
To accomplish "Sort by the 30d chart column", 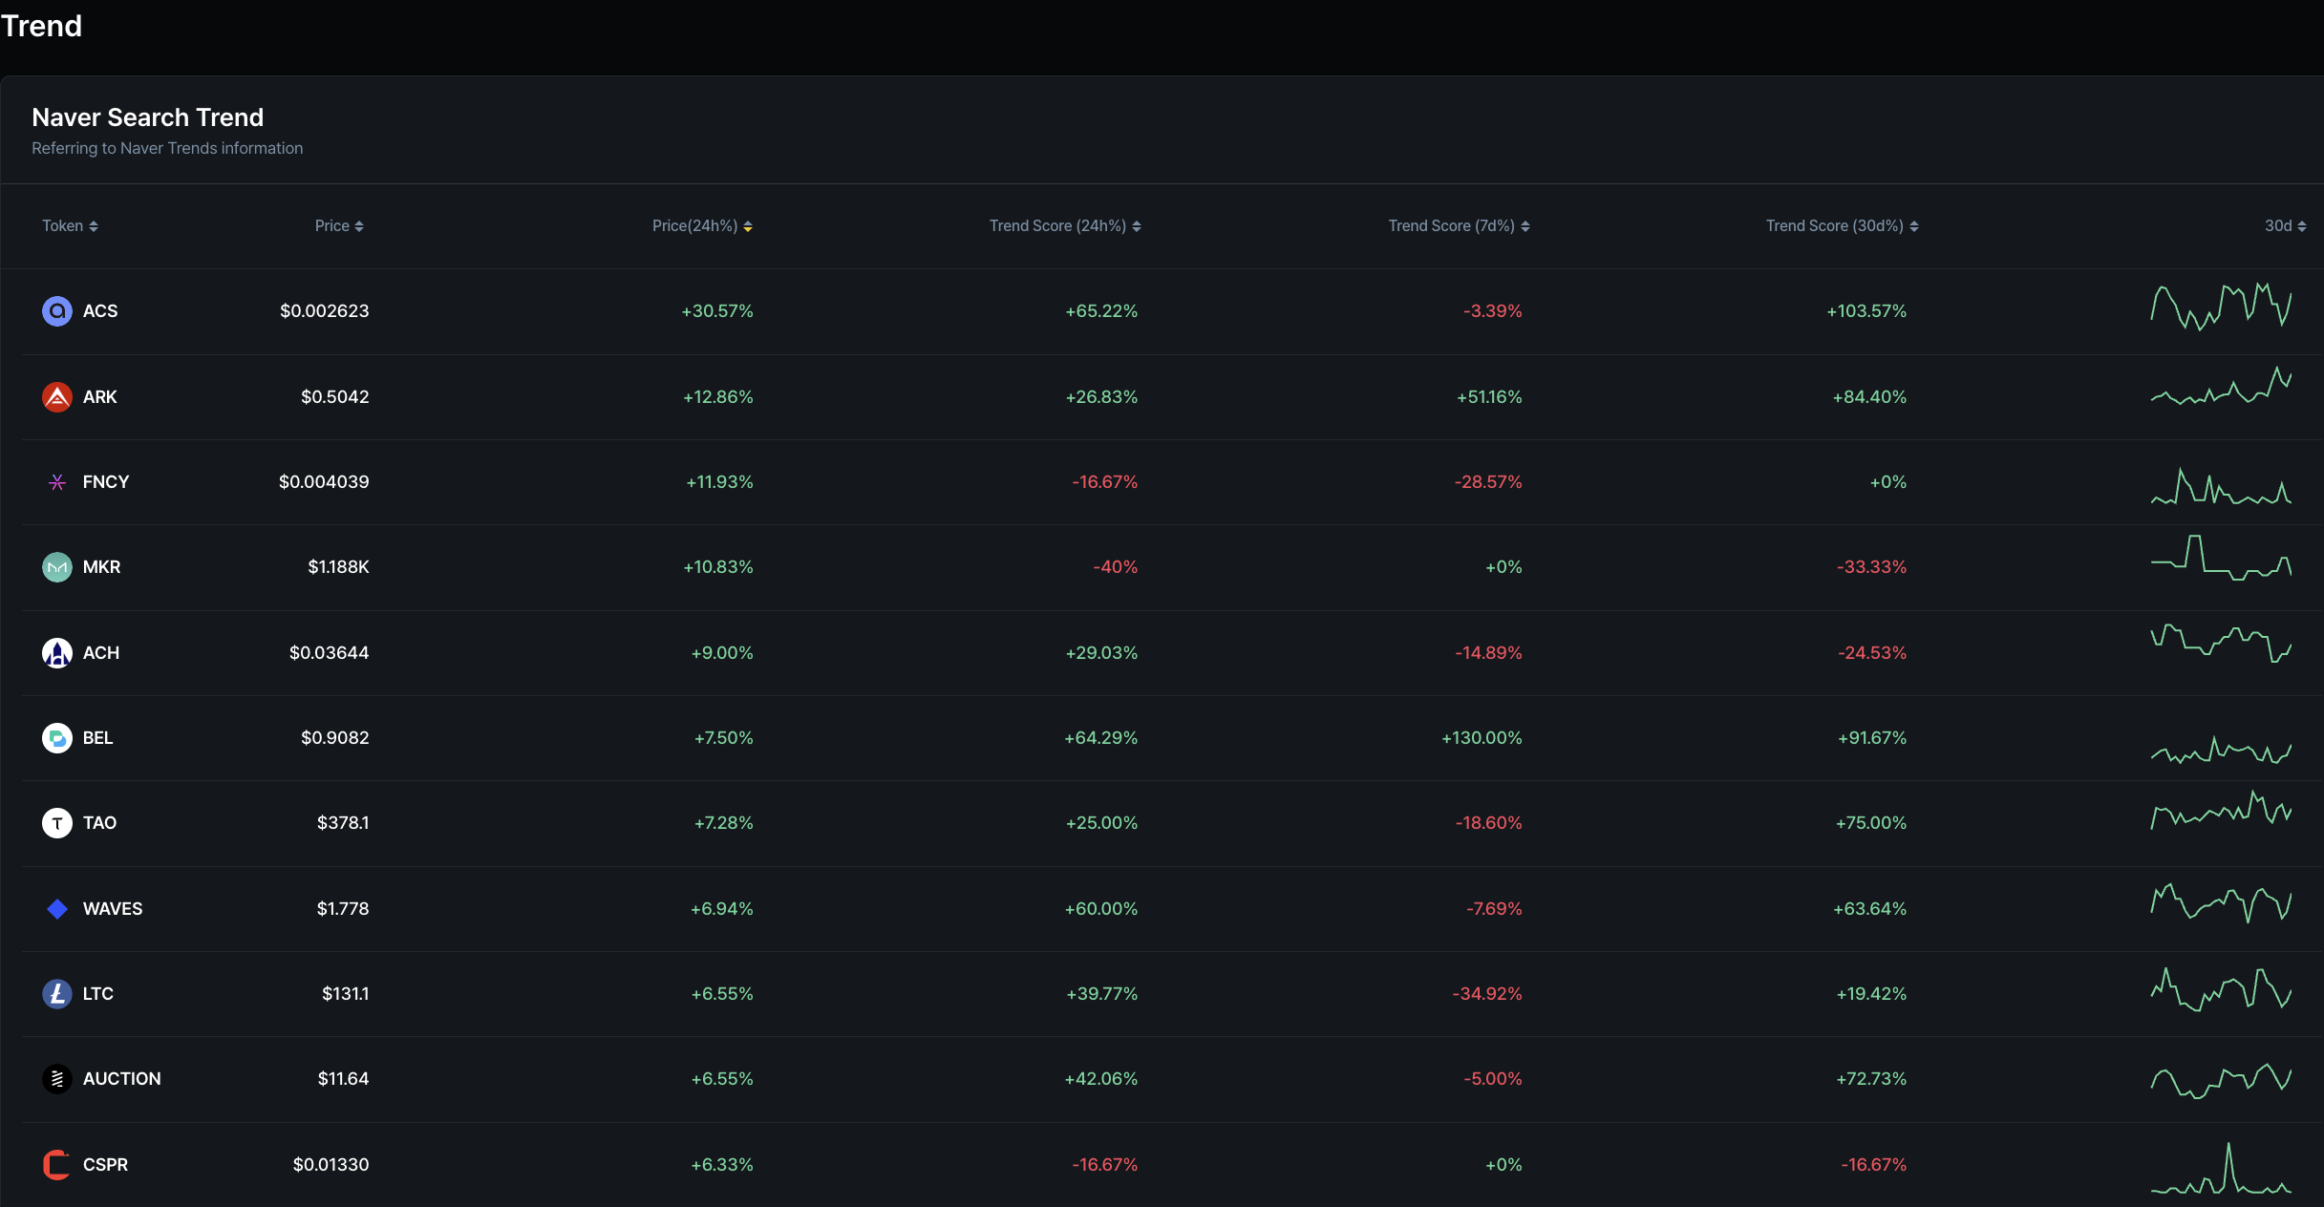I will pyautogui.click(x=2285, y=226).
